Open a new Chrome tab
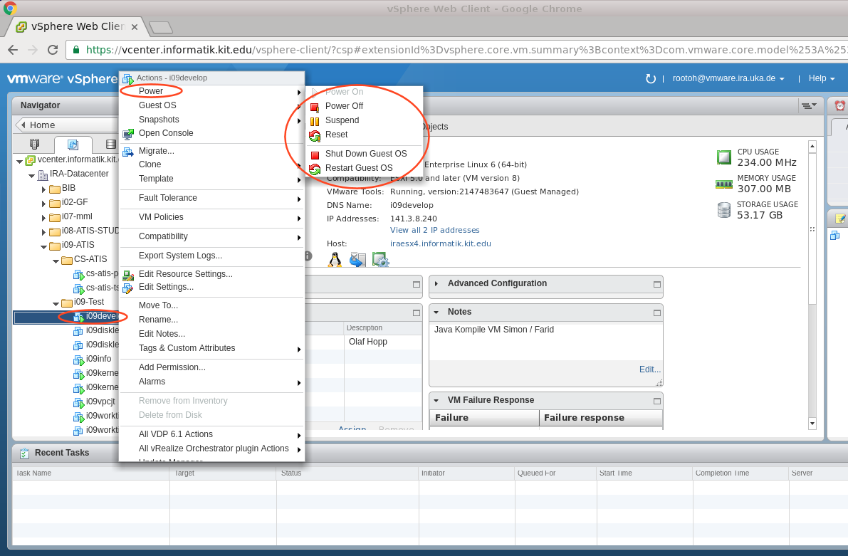The image size is (848, 556). click(161, 27)
